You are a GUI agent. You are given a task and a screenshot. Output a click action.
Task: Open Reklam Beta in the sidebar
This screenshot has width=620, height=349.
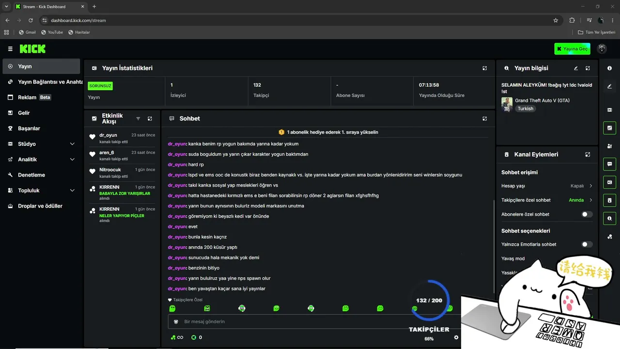(41, 97)
